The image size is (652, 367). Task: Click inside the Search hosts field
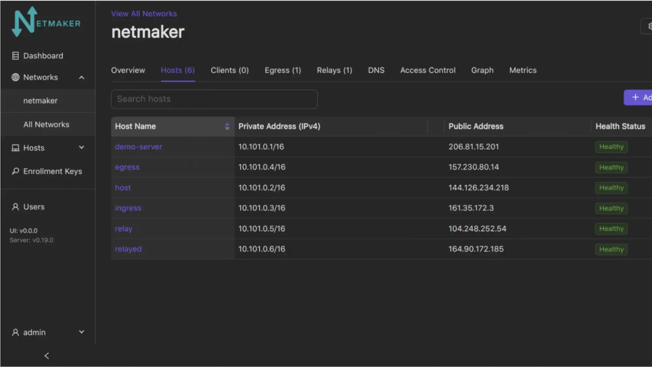click(214, 99)
